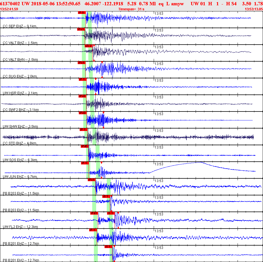Select the iPd1 pick flag on FL2 EHZ
This screenshot has width=263, height=262.
tap(94, 213)
